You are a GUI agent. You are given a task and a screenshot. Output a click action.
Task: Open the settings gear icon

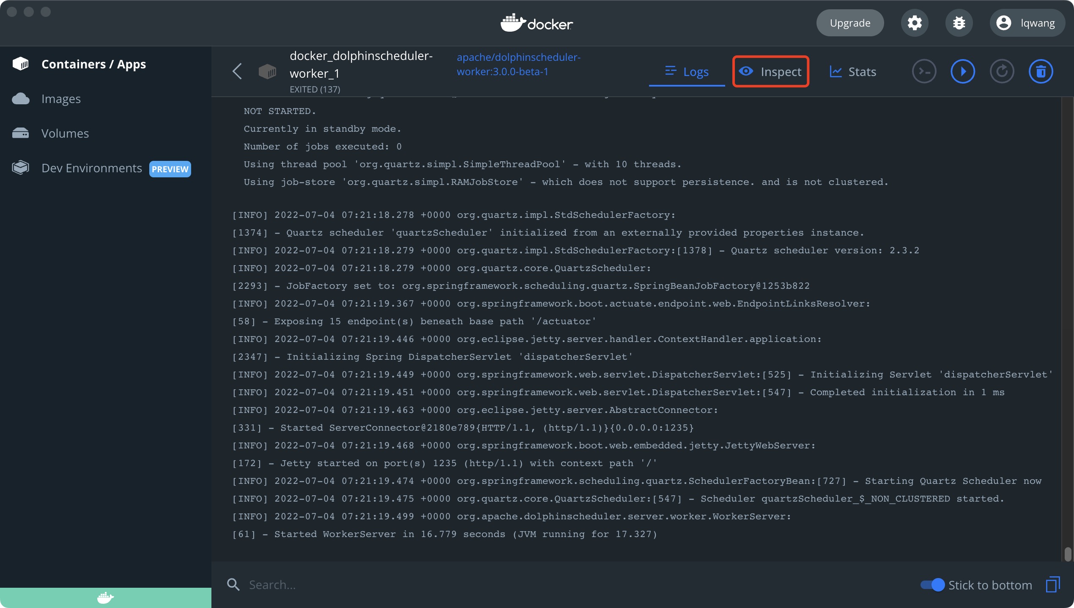coord(914,23)
